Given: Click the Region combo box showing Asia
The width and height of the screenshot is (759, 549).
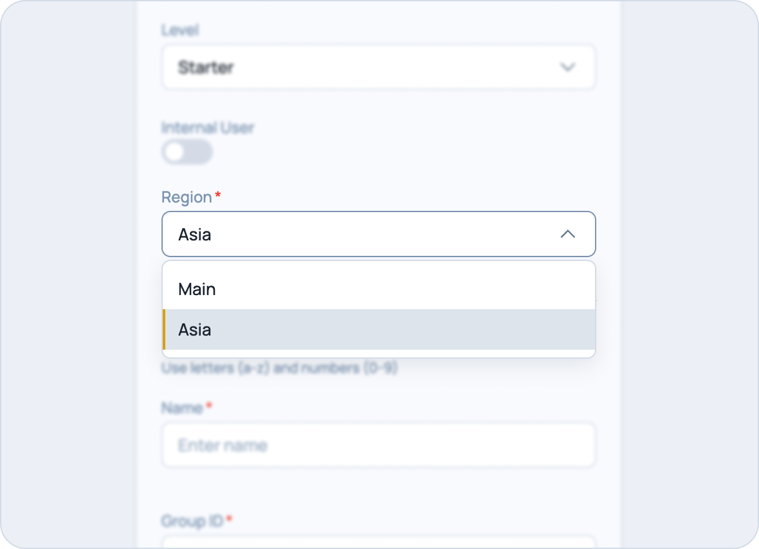Looking at the screenshot, I should pyautogui.click(x=378, y=234).
